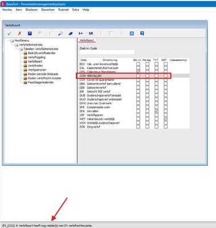Click the blue delete-row arrow with X icon
The width and height of the screenshot is (216, 228).
(x=91, y=34)
